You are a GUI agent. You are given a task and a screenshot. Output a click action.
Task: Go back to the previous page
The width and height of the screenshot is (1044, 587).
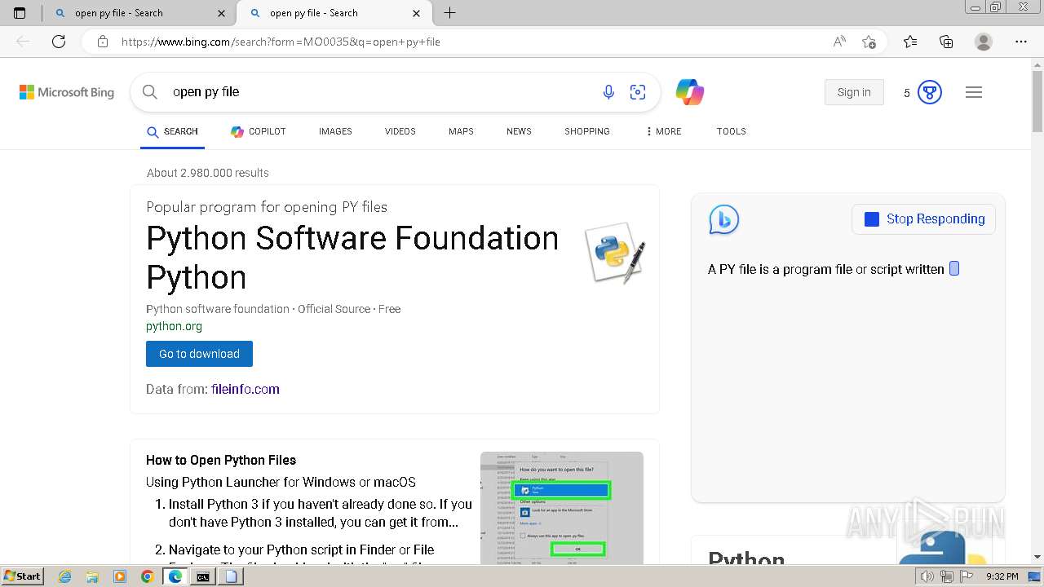(23, 42)
